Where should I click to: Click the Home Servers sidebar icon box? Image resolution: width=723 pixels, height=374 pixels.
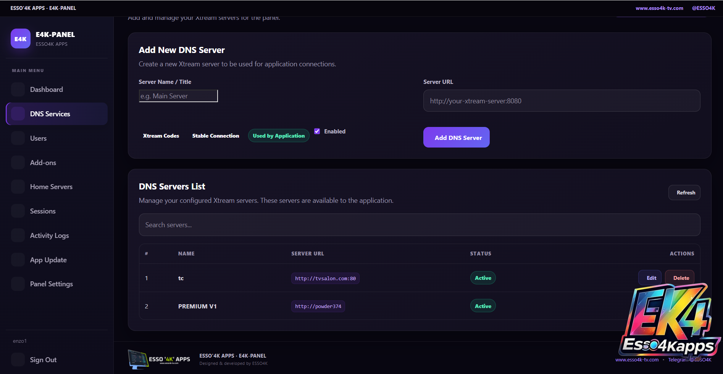pos(18,186)
